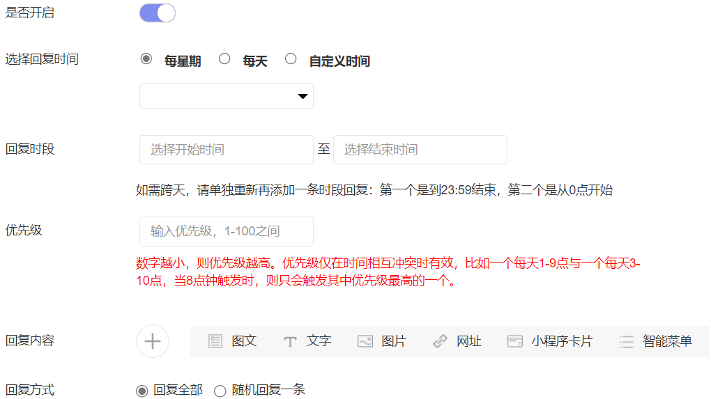Screen dimensions: 711x399
Task: Click the 是否开启 field label
Action: coord(30,13)
